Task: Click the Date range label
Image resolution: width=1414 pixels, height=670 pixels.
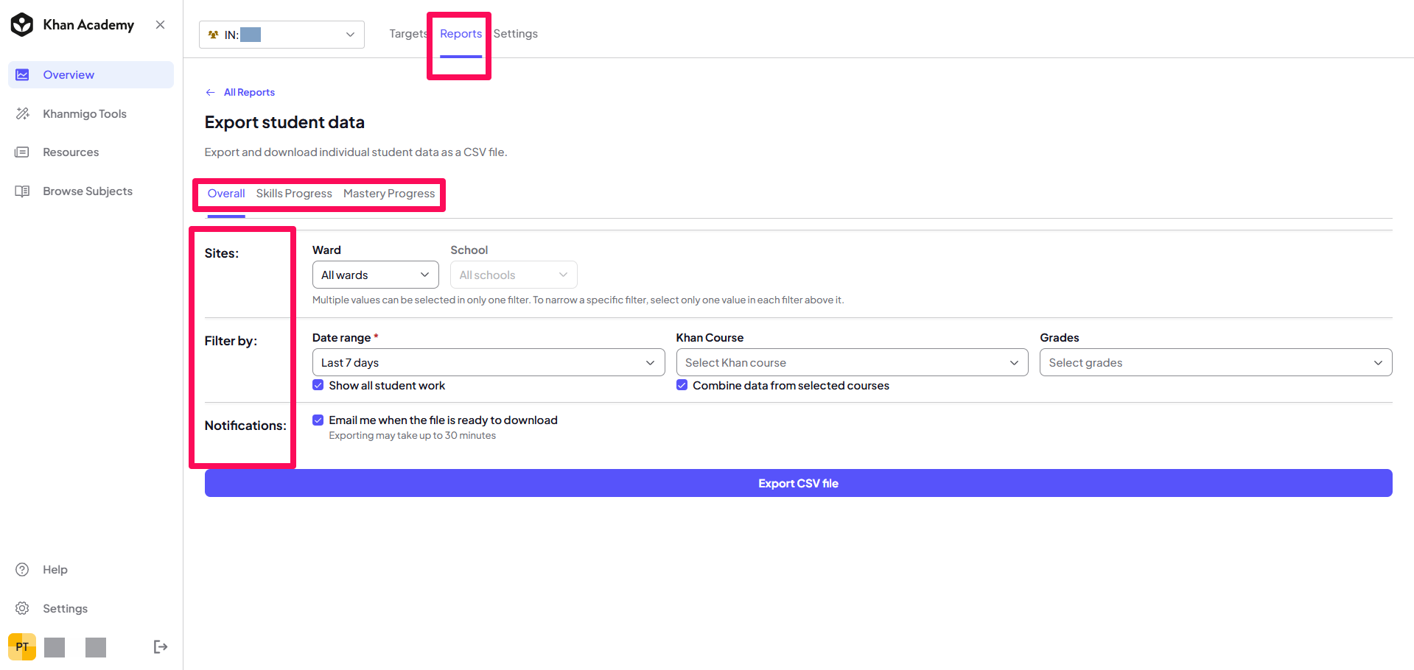Action: coord(341,338)
